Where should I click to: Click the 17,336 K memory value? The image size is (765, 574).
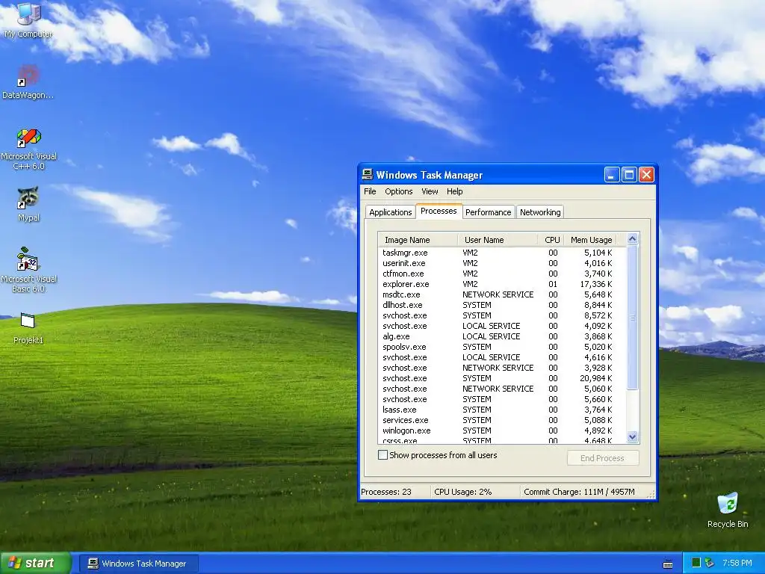[595, 284]
